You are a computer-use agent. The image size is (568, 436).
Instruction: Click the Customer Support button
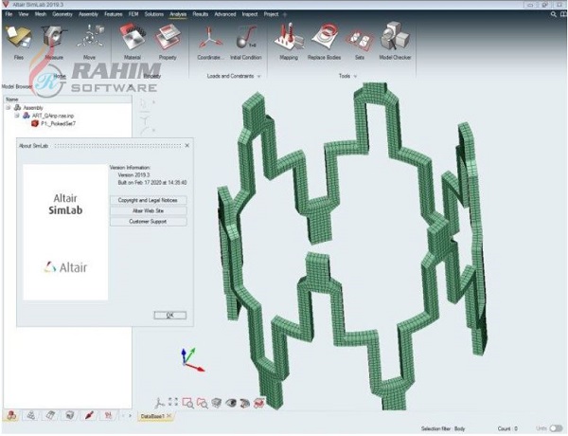click(x=149, y=221)
